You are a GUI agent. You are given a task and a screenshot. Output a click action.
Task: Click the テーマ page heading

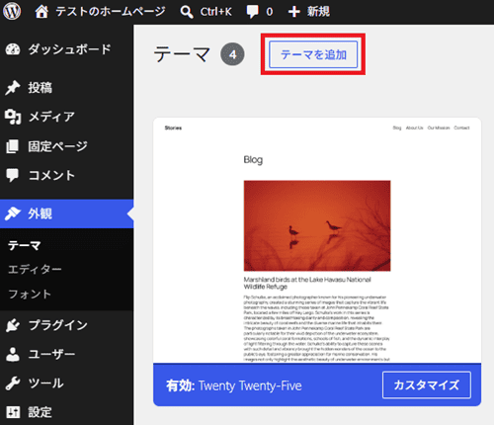[182, 54]
